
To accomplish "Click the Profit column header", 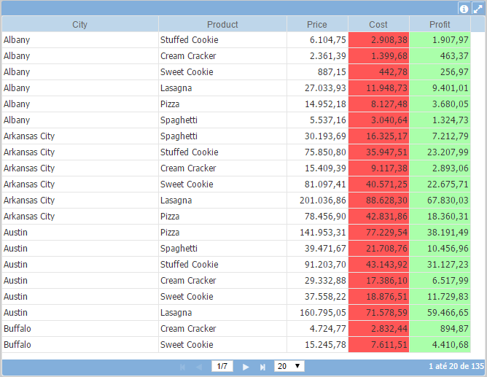I will (440, 25).
